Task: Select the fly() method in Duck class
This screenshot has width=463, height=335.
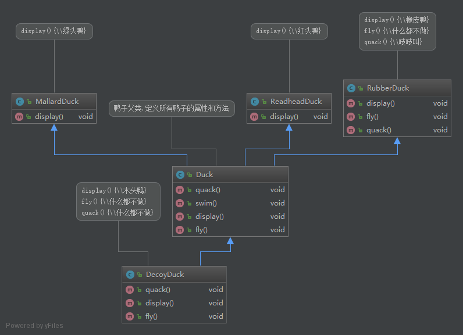Action: (201, 230)
